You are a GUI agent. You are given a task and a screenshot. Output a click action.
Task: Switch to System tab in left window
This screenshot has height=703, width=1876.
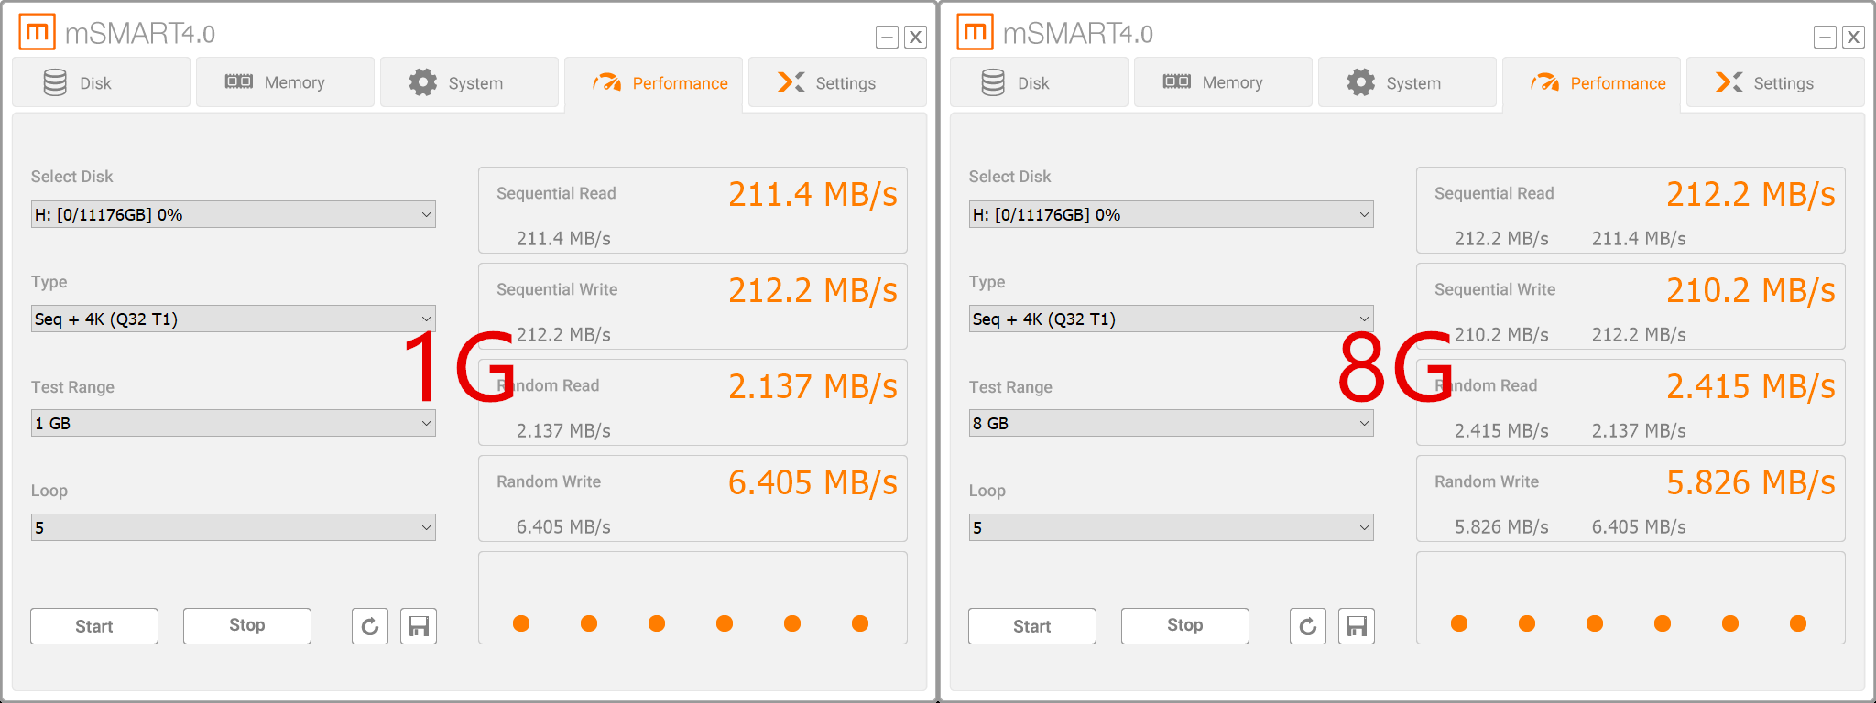(x=469, y=83)
